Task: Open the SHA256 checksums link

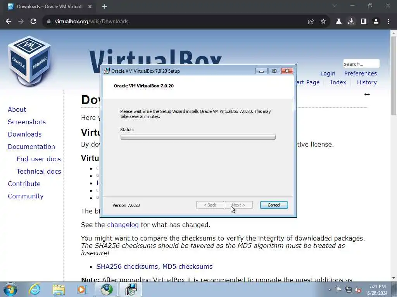Action: [127, 266]
